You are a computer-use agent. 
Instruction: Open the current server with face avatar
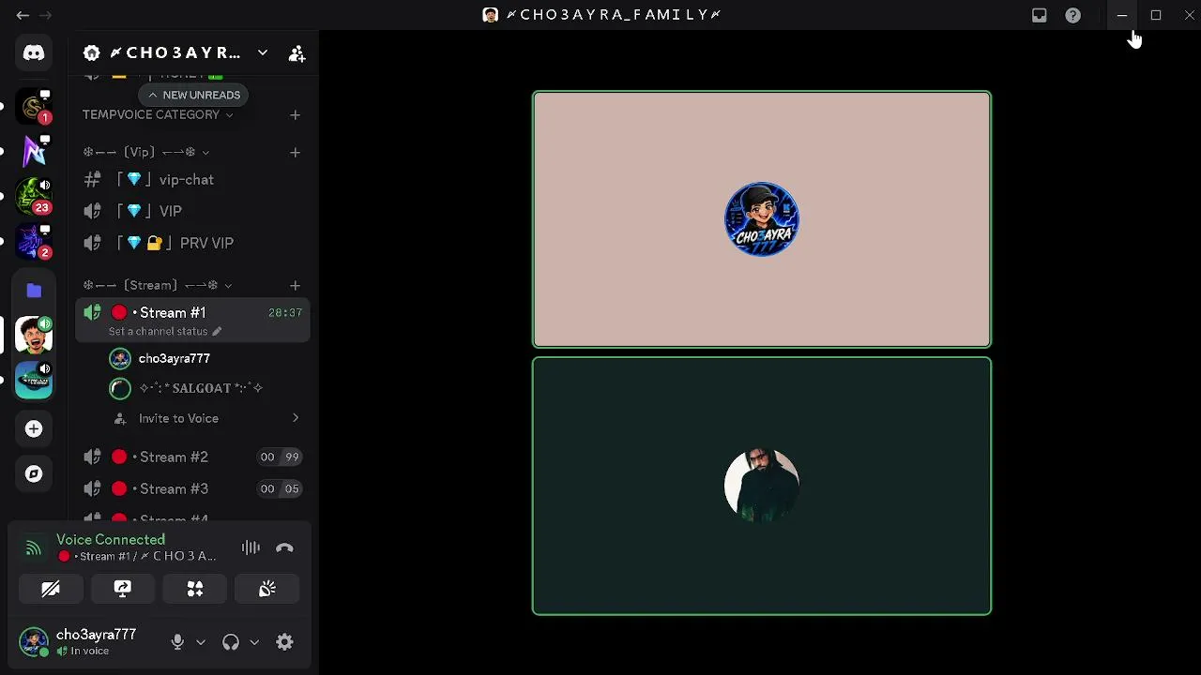click(34, 335)
